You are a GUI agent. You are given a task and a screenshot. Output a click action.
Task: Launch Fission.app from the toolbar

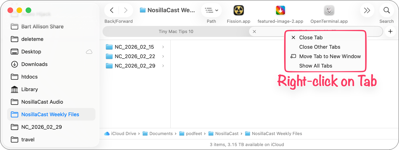point(239,10)
